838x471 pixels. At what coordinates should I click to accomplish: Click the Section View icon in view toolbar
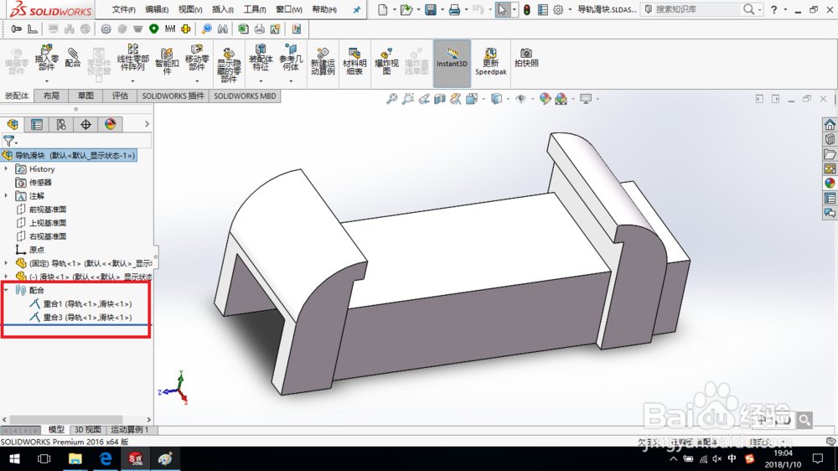click(439, 98)
